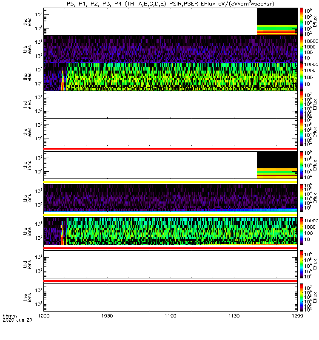Click the 'hhmm' time-axis units label
The width and height of the screenshot is (319, 340).
9,316
